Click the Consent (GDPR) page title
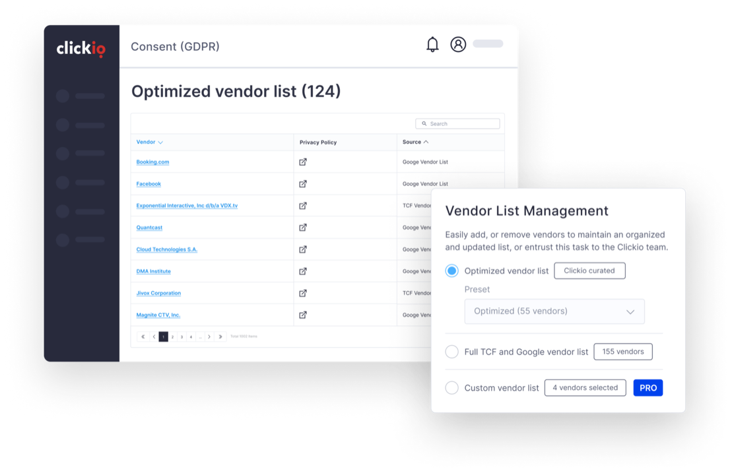 coord(175,46)
